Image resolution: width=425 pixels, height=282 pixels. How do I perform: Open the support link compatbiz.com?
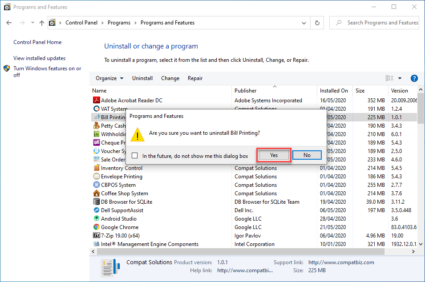(341, 262)
